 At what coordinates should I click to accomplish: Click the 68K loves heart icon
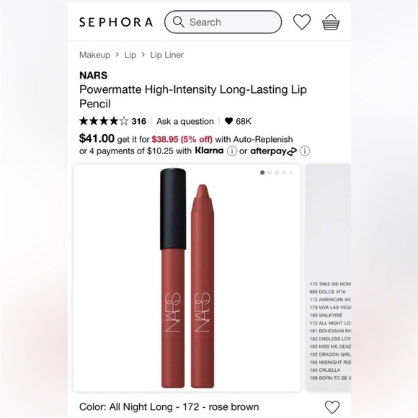[228, 121]
